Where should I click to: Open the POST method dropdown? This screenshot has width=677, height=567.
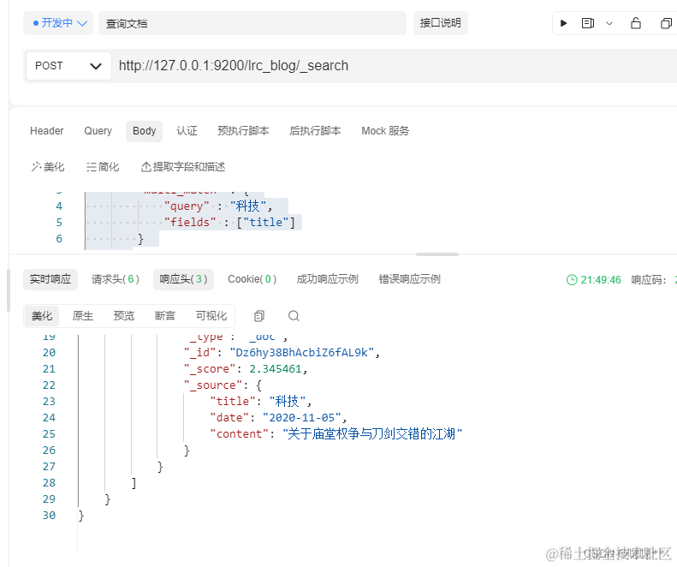[68, 66]
